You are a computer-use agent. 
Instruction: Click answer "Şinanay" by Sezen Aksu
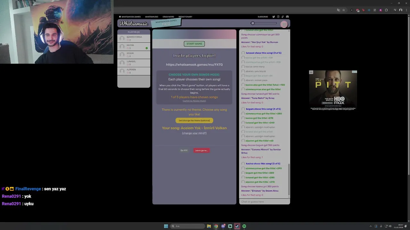(260, 191)
